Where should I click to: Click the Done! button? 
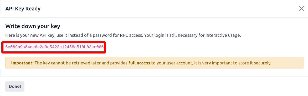15,86
